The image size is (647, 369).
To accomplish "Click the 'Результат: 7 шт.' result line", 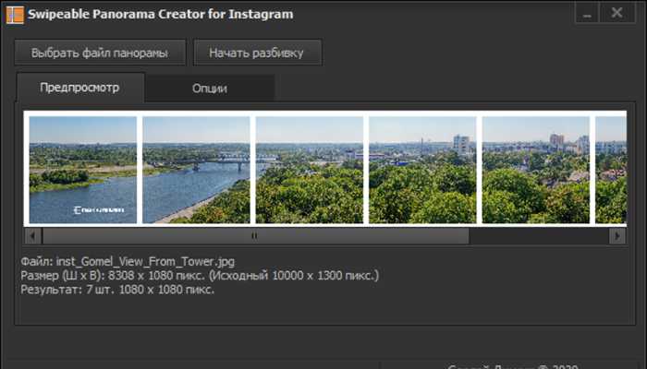I will point(117,290).
